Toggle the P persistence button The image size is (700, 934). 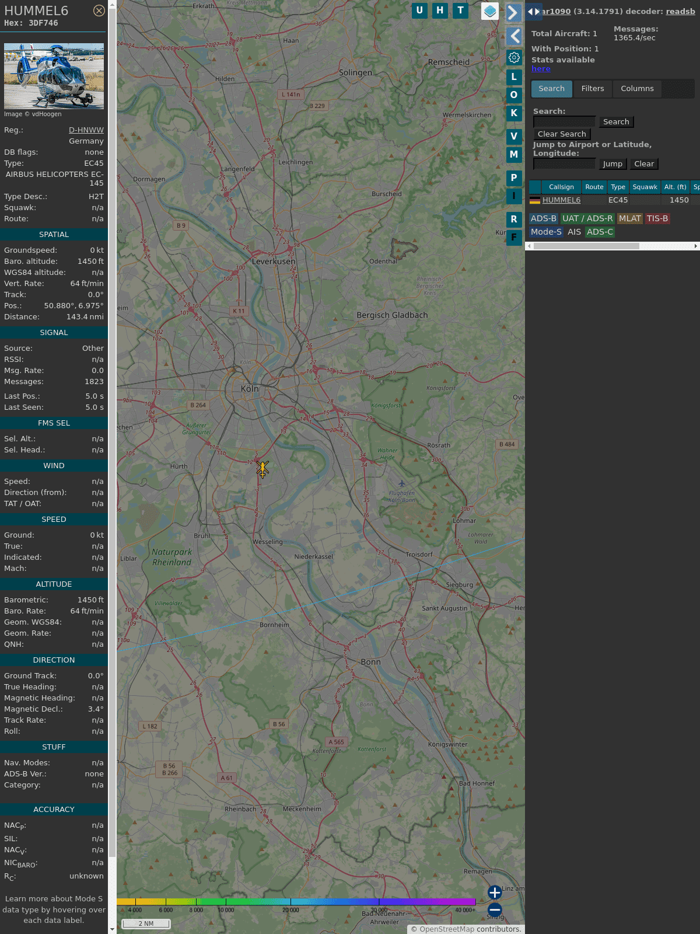pos(514,178)
